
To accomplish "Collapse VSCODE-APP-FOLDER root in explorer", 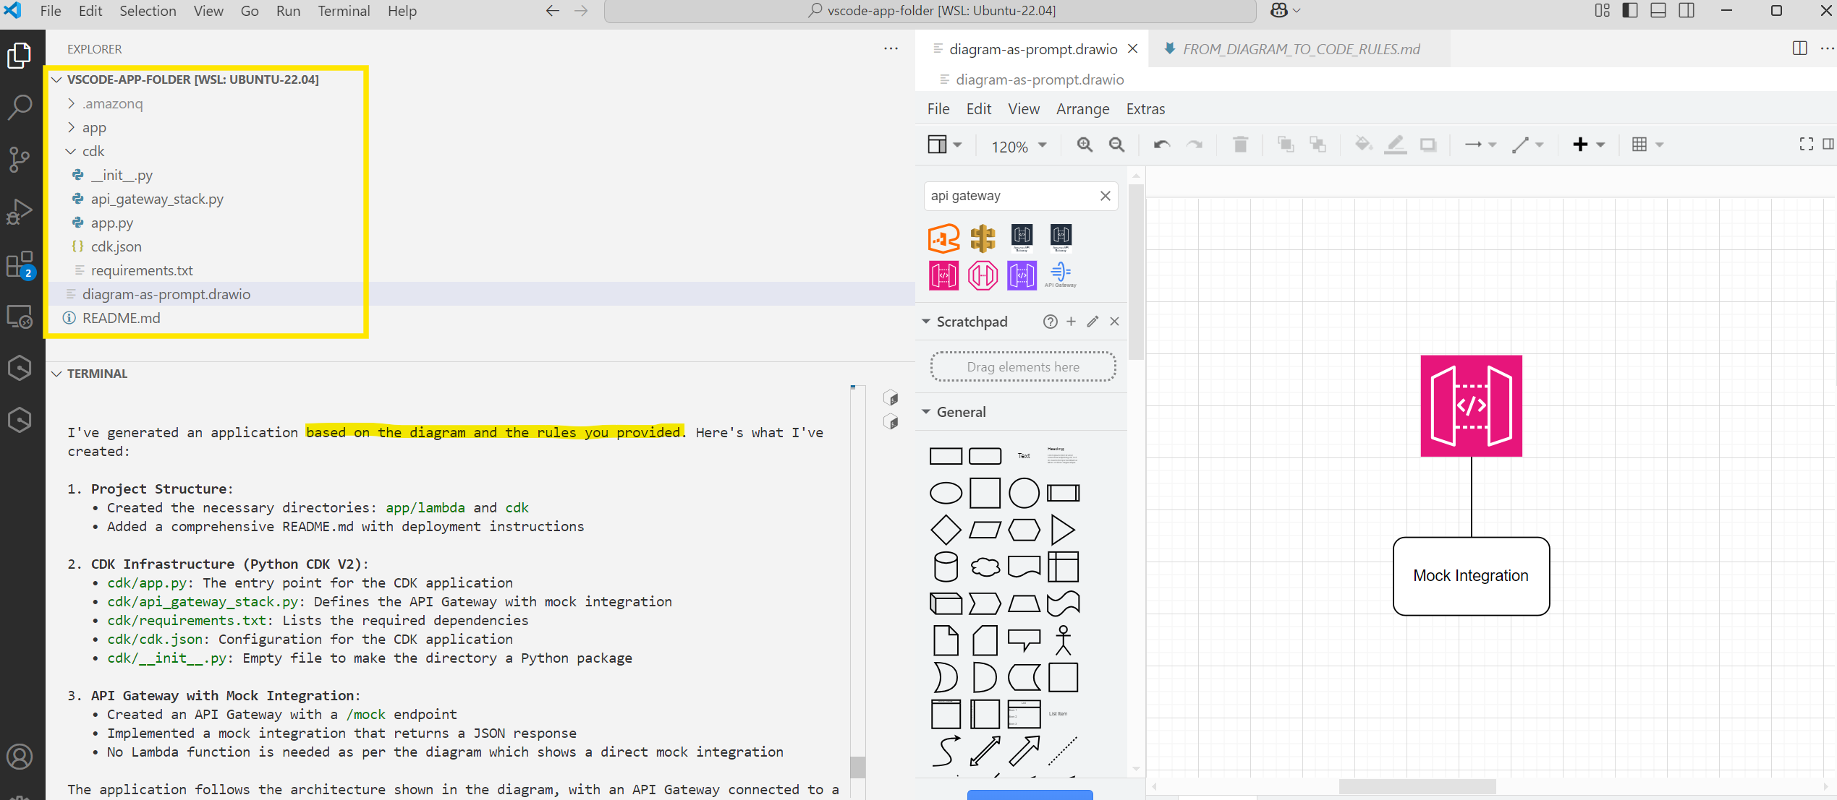I will pyautogui.click(x=56, y=79).
